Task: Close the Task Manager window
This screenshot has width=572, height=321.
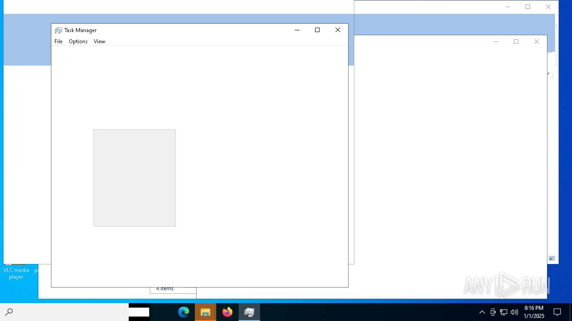Action: click(338, 30)
